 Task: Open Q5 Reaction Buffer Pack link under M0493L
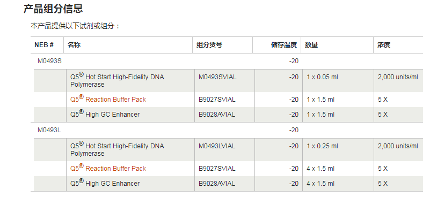coord(108,168)
